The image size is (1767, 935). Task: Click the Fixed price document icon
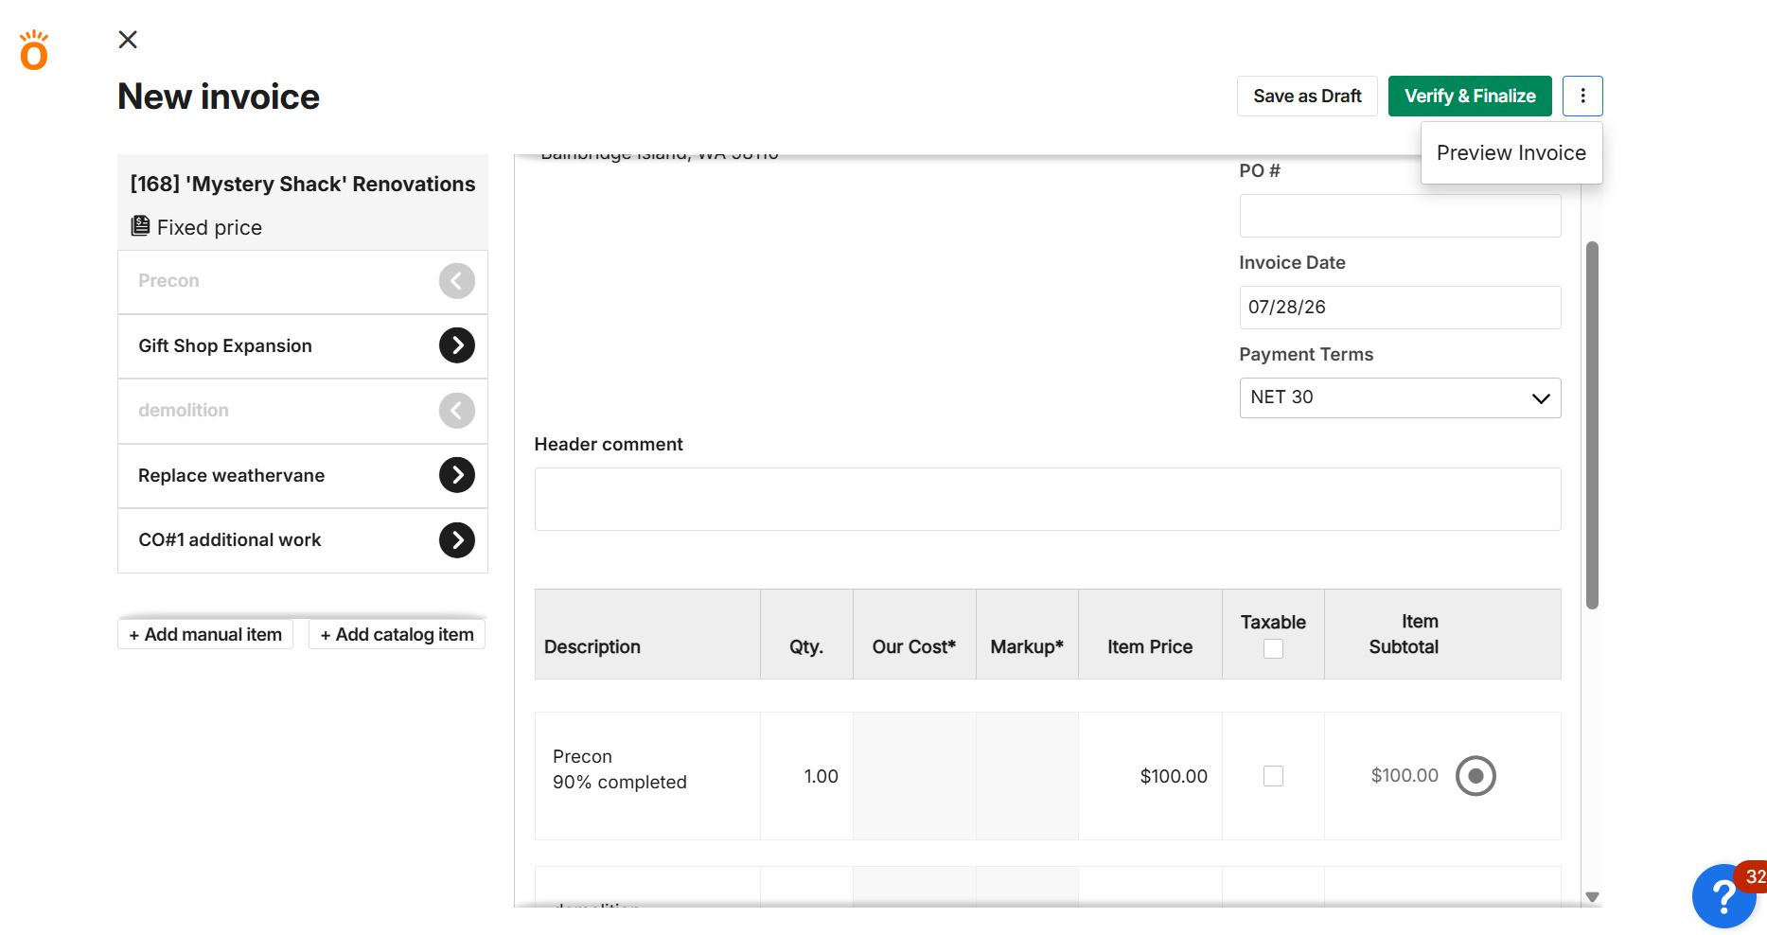140,226
